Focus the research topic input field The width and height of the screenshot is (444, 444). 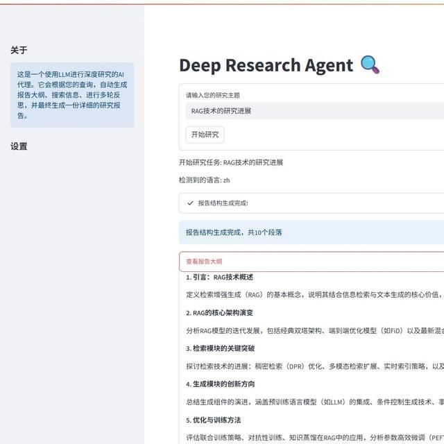pos(314,111)
